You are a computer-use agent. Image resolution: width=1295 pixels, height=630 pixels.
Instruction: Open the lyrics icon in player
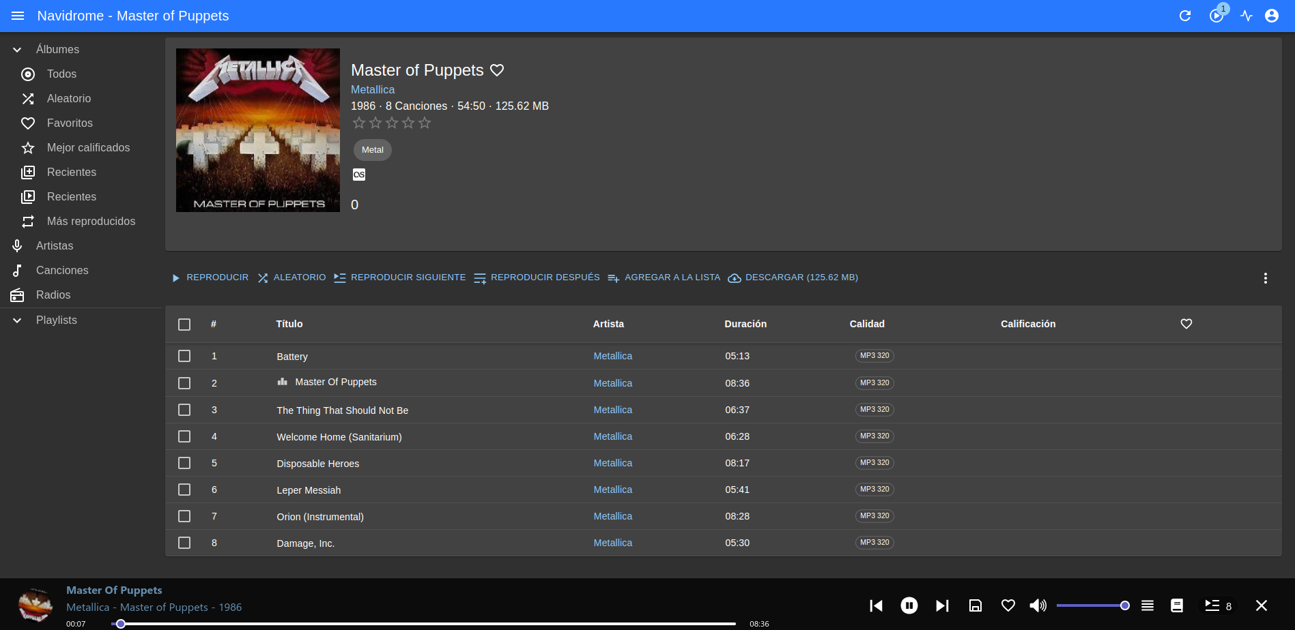(1177, 605)
